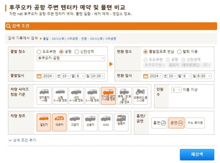Open the departure month 10 dropdown
Image resolution: width=220 pixels, height=163 pixels.
[x=66, y=76]
